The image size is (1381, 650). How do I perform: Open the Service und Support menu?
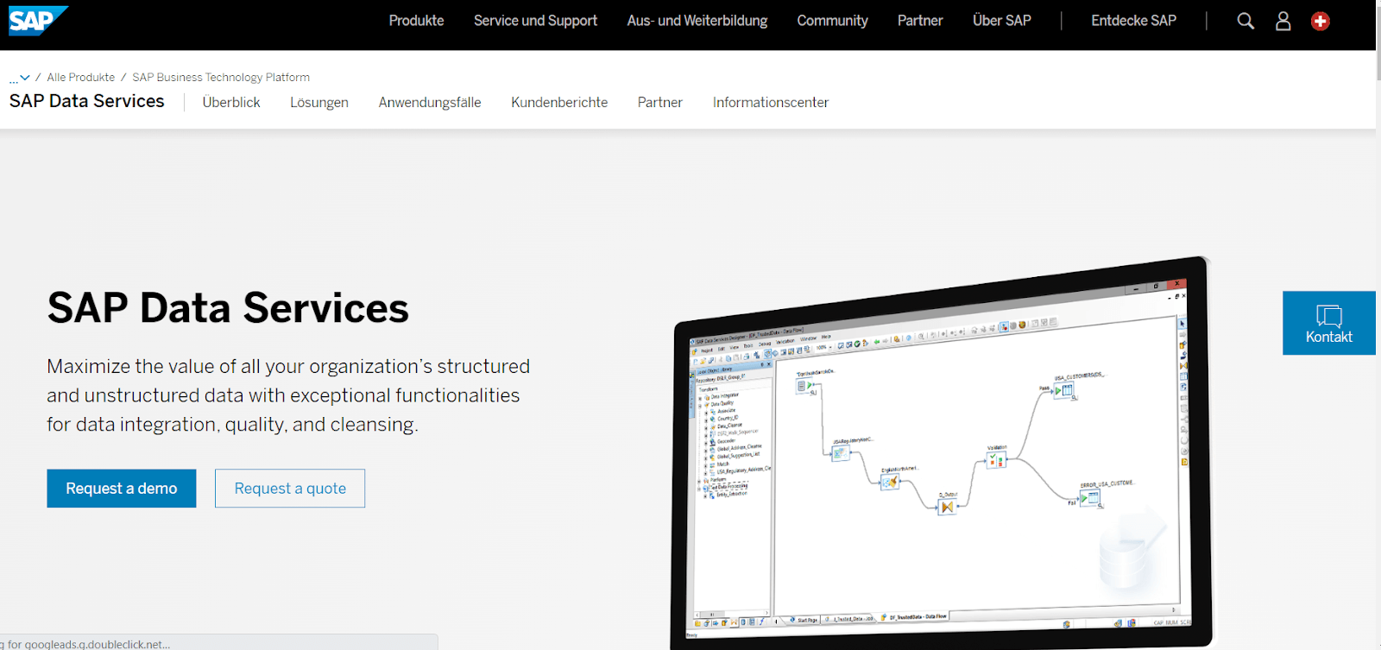point(535,21)
